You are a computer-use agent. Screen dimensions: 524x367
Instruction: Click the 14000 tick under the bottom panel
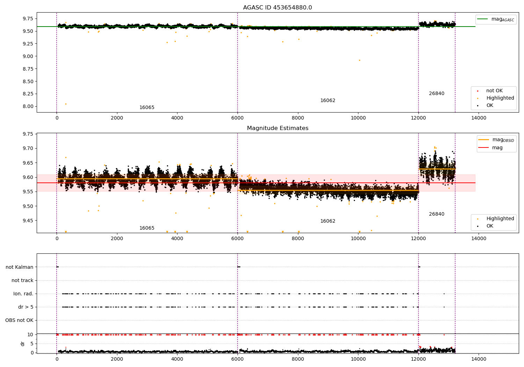(479, 359)
